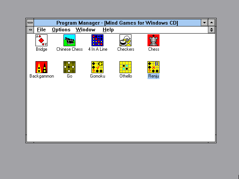Select the Bridge card game icon
The image size is (239, 179).
(x=41, y=40)
